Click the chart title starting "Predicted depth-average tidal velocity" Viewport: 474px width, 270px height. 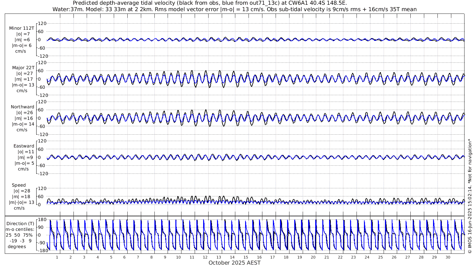[x=210, y=3]
